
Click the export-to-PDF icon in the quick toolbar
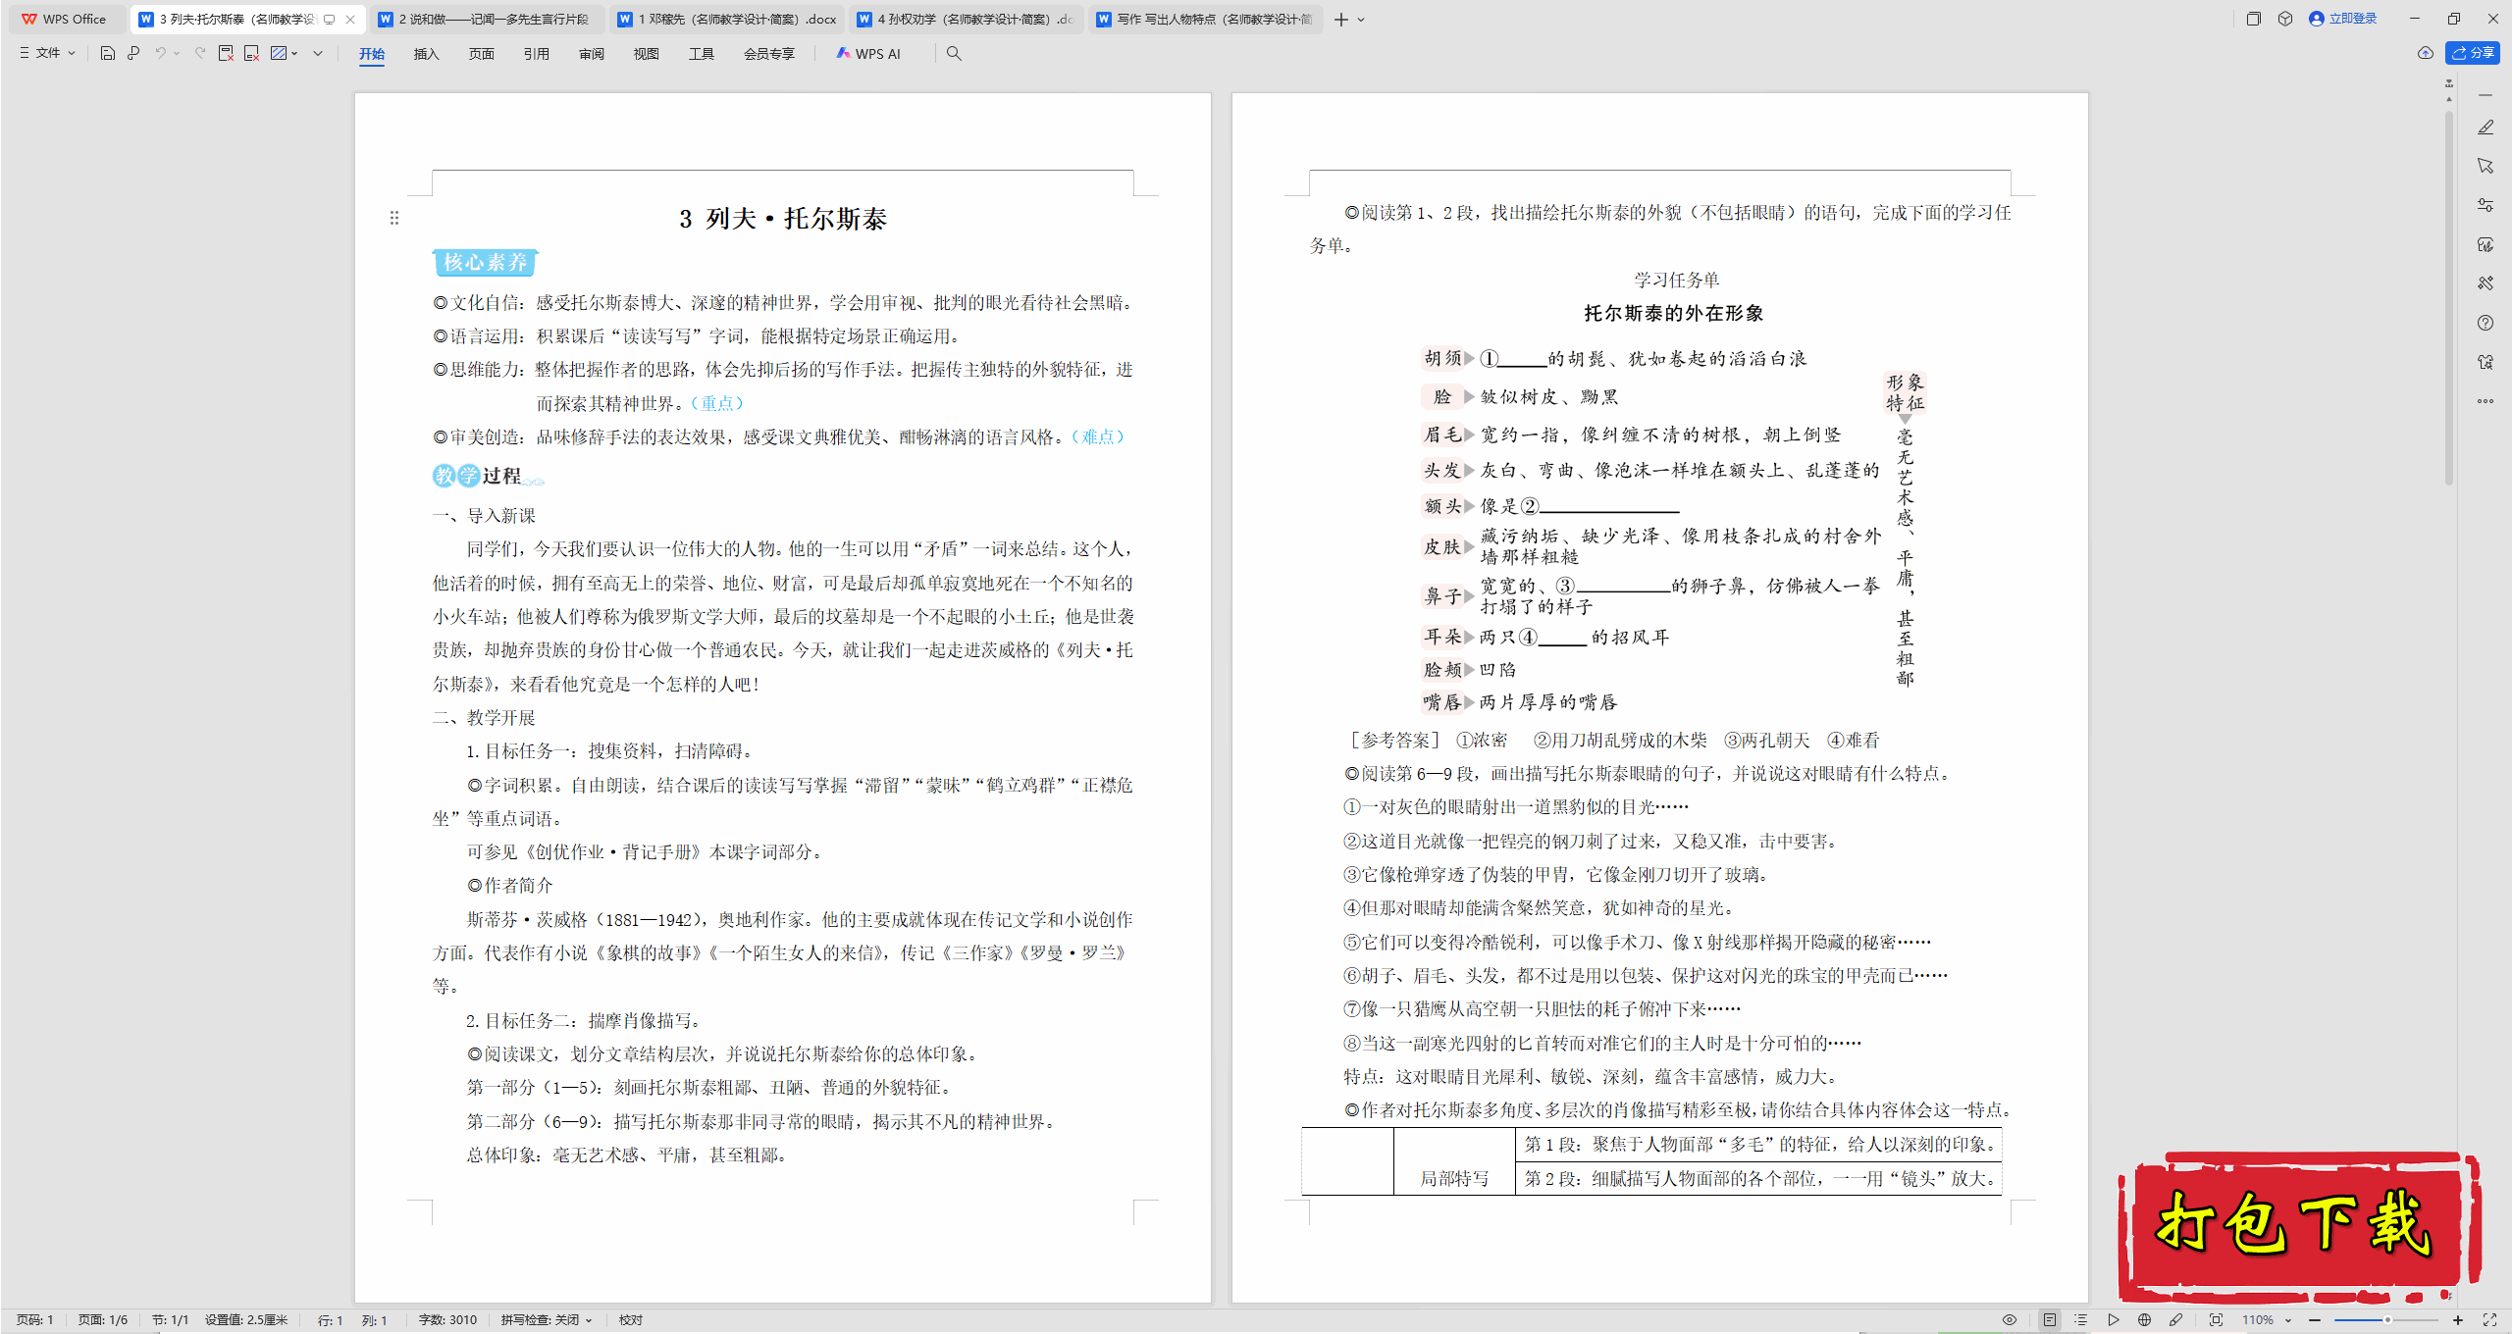tap(226, 53)
